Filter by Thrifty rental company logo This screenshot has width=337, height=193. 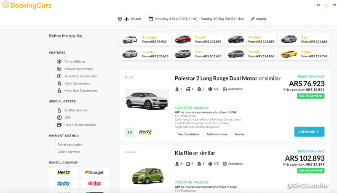(64, 183)
